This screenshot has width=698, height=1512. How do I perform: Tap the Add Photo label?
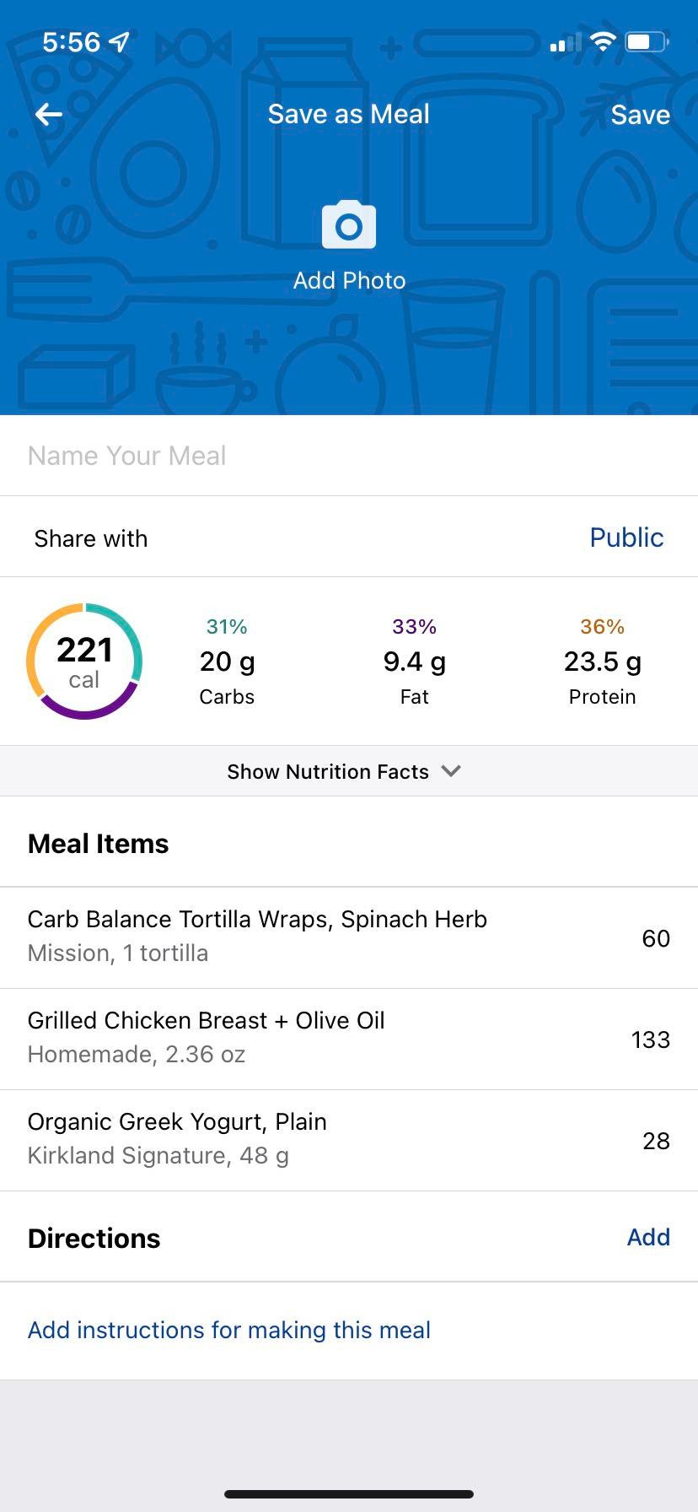tap(349, 280)
